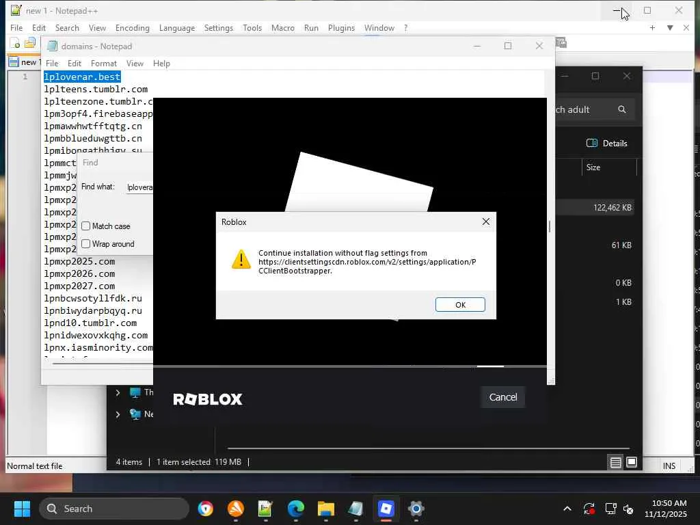Click the This PC monitor icon

click(x=135, y=392)
